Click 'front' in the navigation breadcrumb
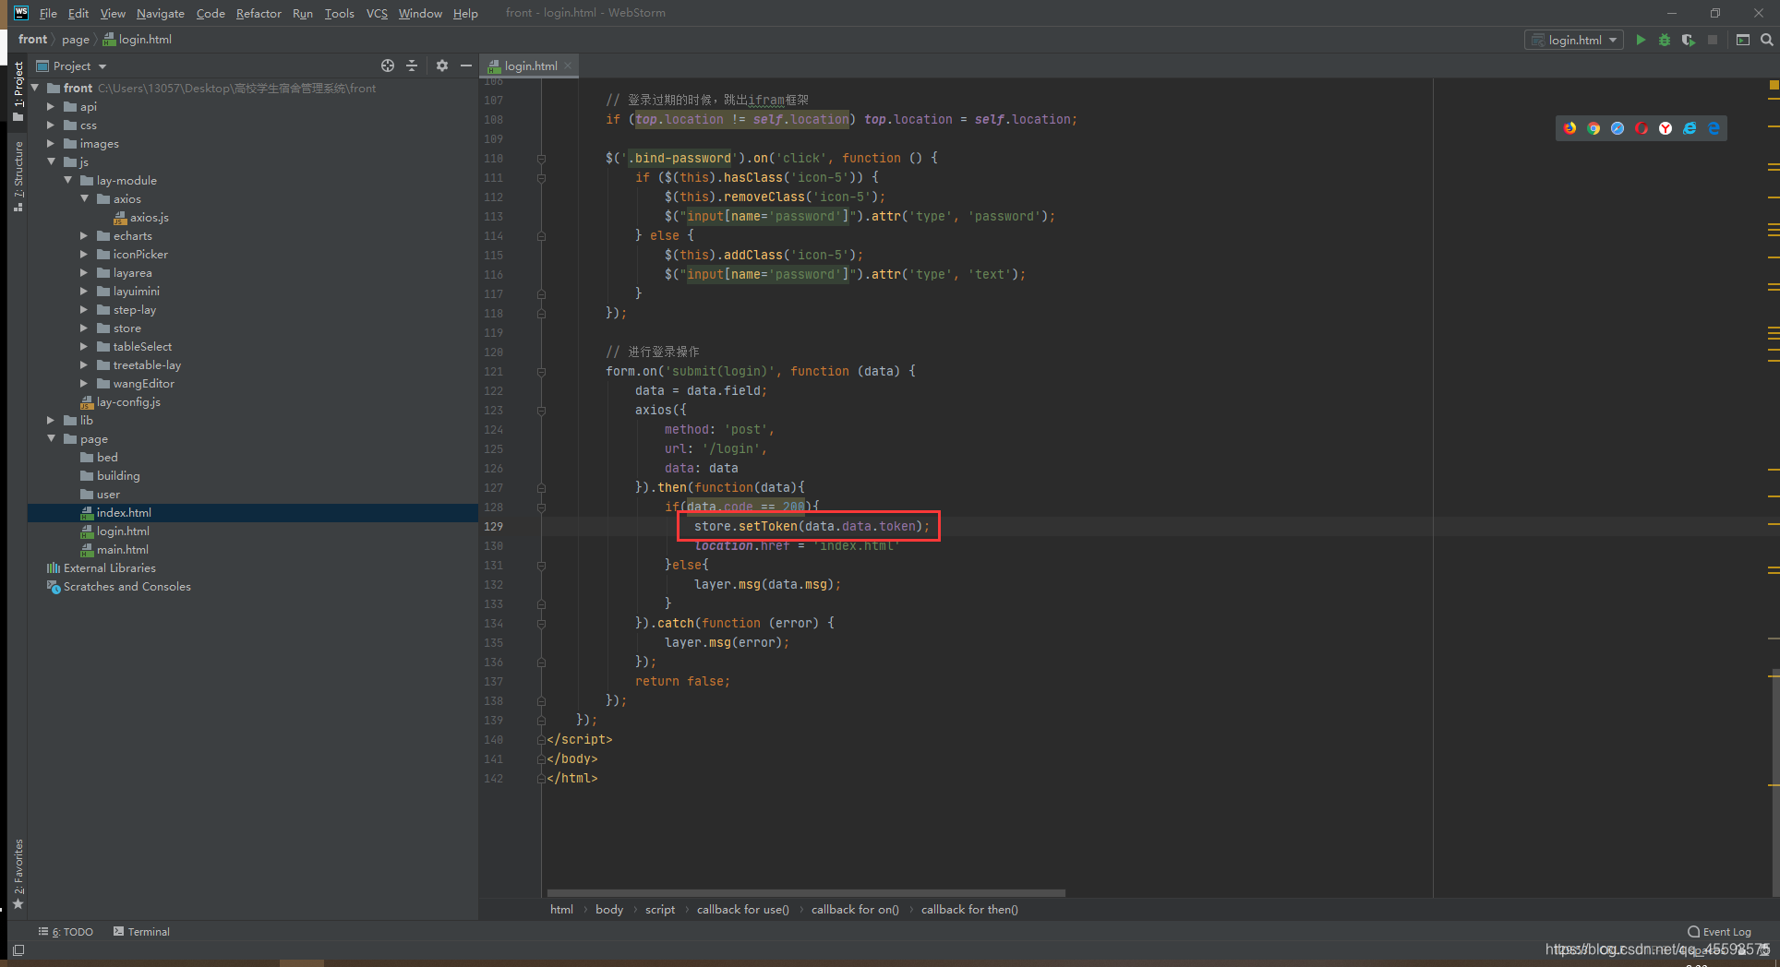The image size is (1780, 967). (x=32, y=40)
